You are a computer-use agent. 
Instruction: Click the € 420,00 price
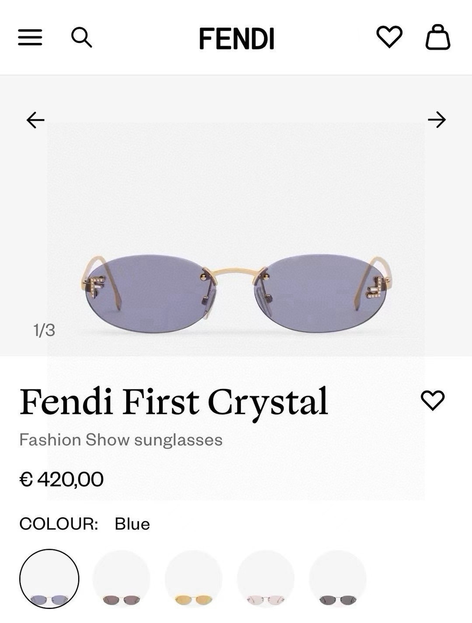click(62, 479)
